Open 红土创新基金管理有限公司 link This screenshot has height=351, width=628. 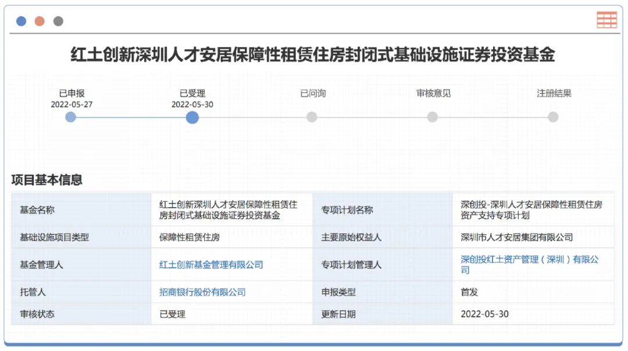[211, 265]
